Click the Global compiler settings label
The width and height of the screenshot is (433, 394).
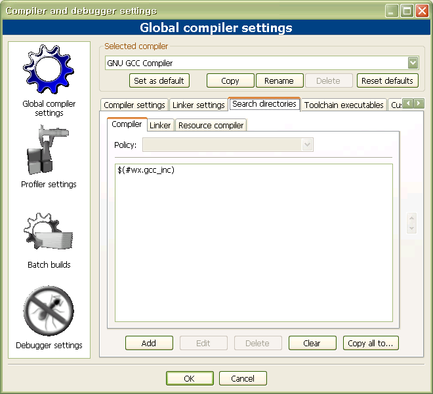pyautogui.click(x=49, y=108)
